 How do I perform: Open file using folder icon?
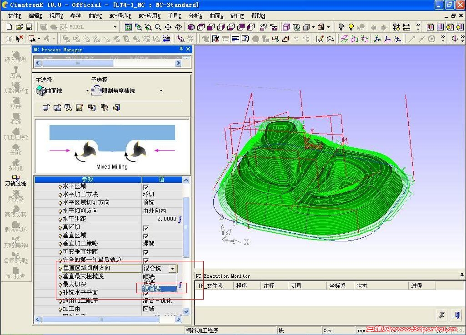coord(19,27)
